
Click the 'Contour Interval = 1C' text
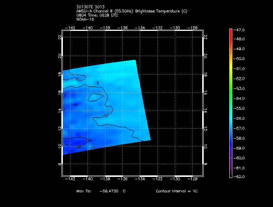177,191
